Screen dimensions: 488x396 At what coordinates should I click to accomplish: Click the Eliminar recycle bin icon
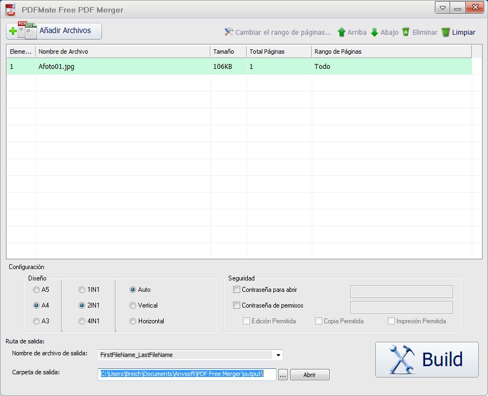pos(406,32)
